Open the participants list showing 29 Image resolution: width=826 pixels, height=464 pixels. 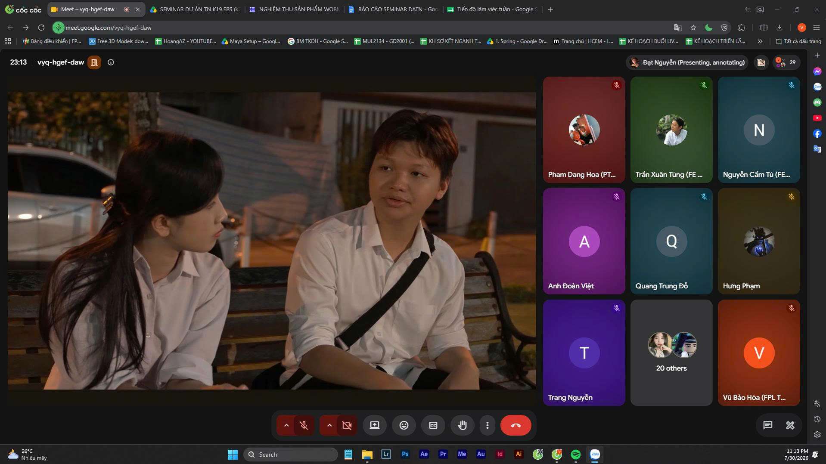(x=786, y=62)
